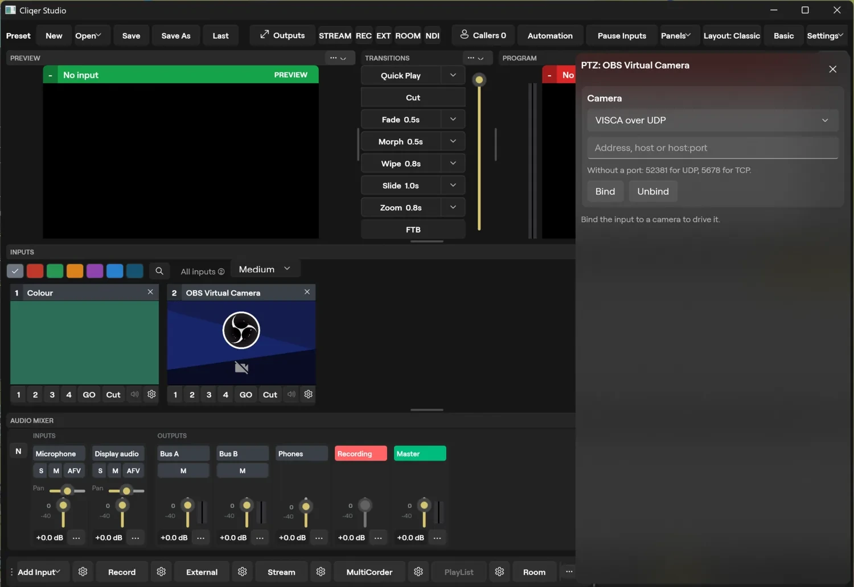Toggle the grey checkmark colour filter
Image resolution: width=854 pixels, height=587 pixels.
pyautogui.click(x=15, y=271)
